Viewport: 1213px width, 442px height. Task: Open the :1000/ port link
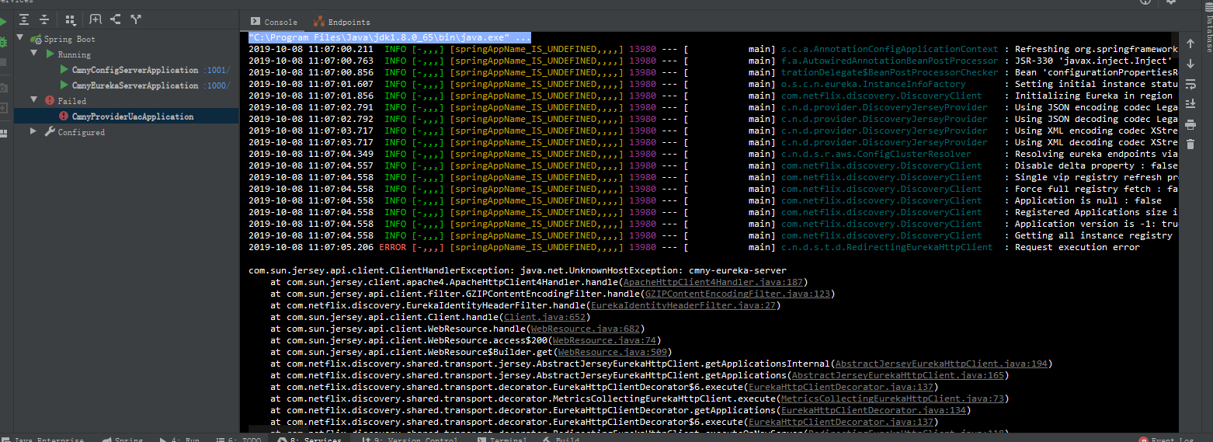click(x=217, y=85)
